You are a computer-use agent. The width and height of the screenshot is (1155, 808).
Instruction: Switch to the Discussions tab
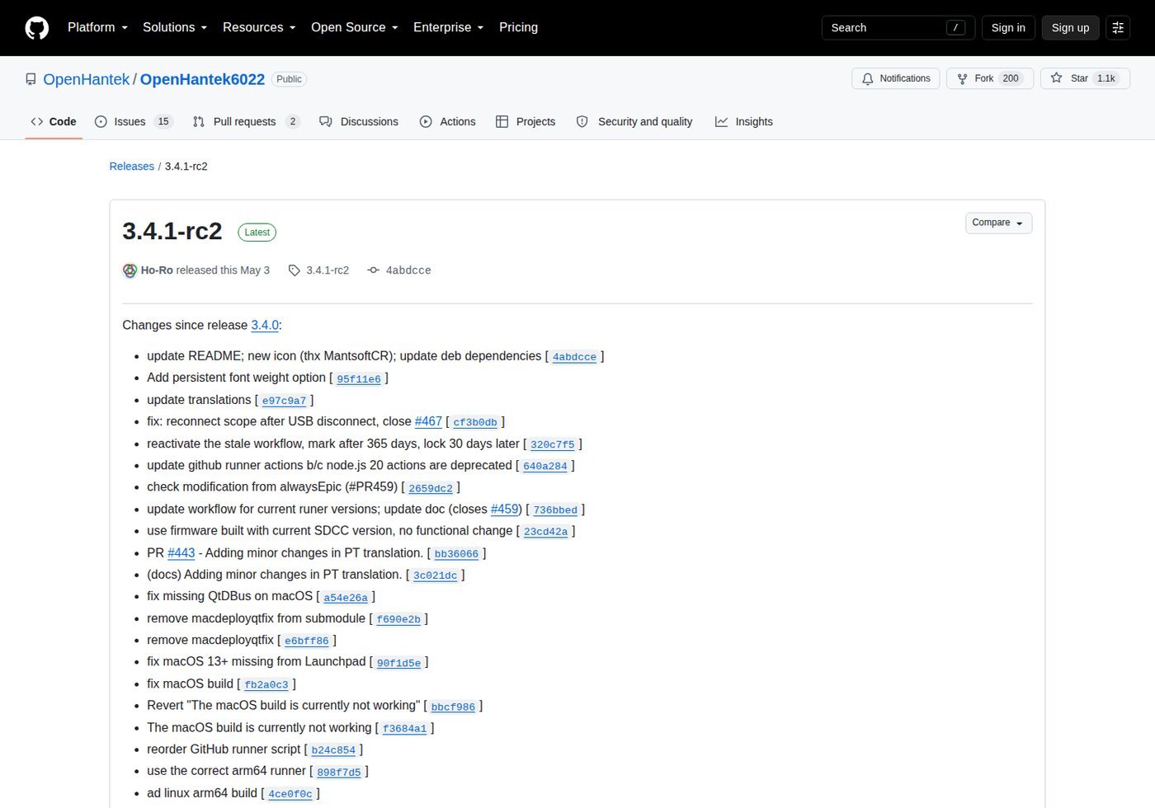359,121
